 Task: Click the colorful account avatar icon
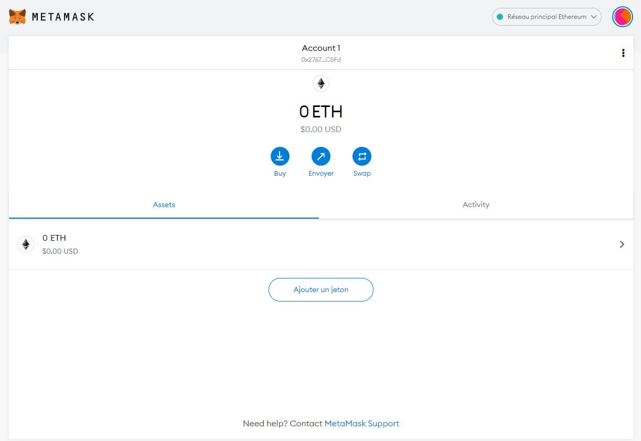(x=622, y=17)
